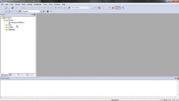
Task: Select the StdPeriph group folder
Action: [11, 29]
